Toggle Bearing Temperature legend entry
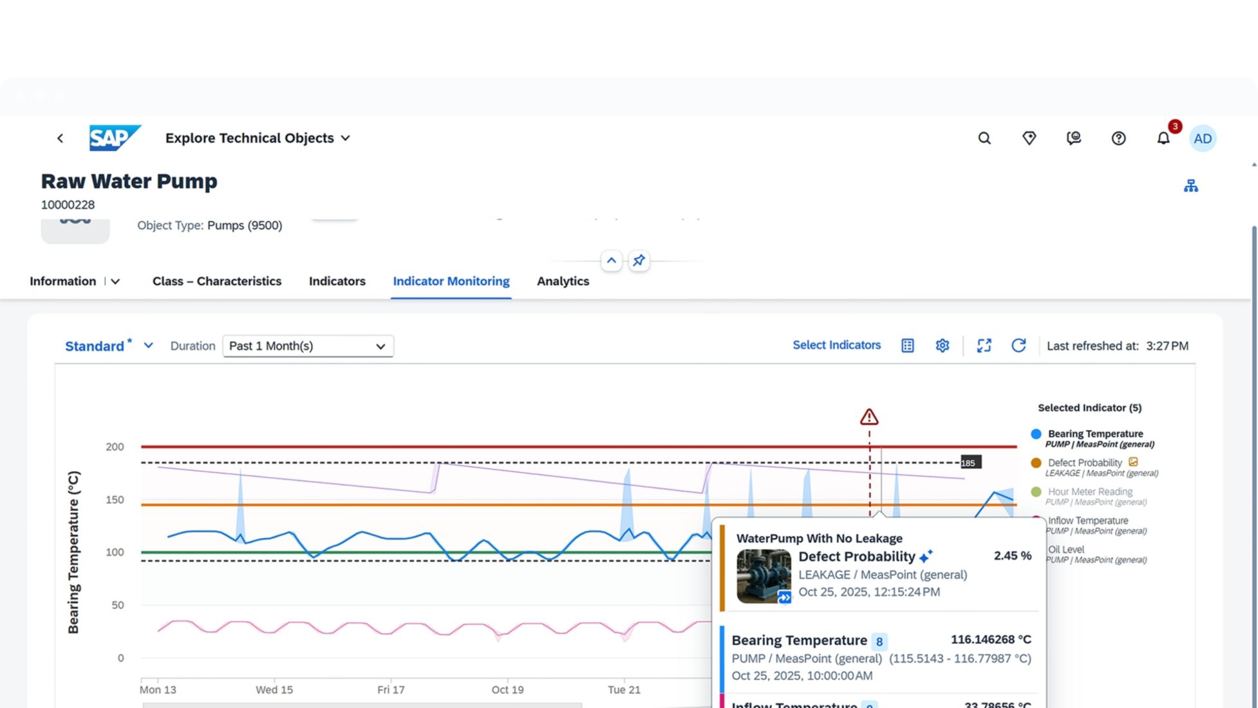This screenshot has height=708, width=1258. pos(1094,434)
